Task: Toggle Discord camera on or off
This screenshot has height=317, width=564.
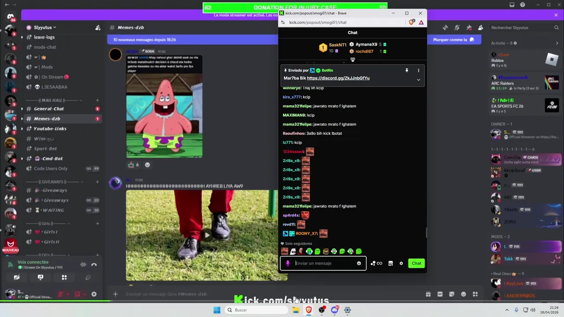Action: [17, 277]
